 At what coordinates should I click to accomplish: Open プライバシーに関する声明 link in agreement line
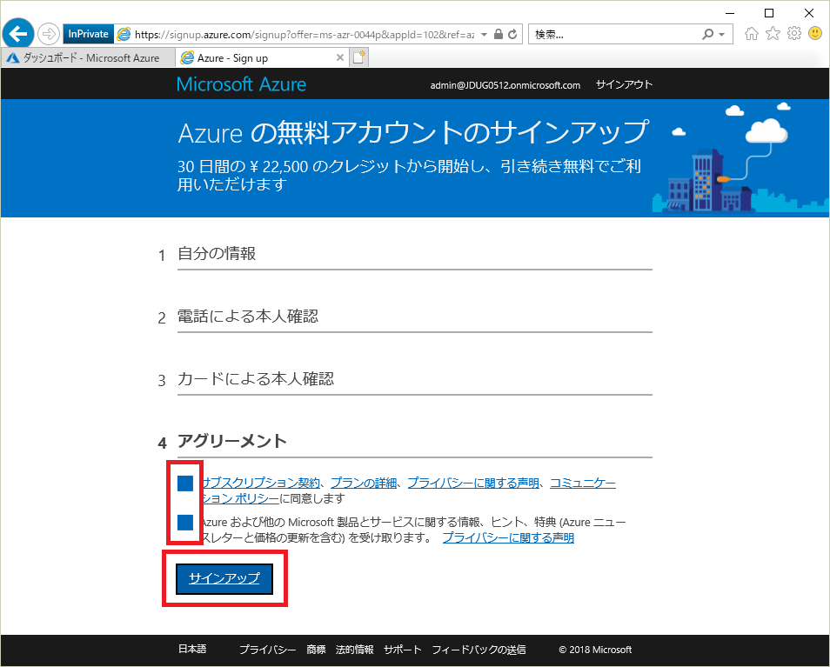(x=473, y=483)
